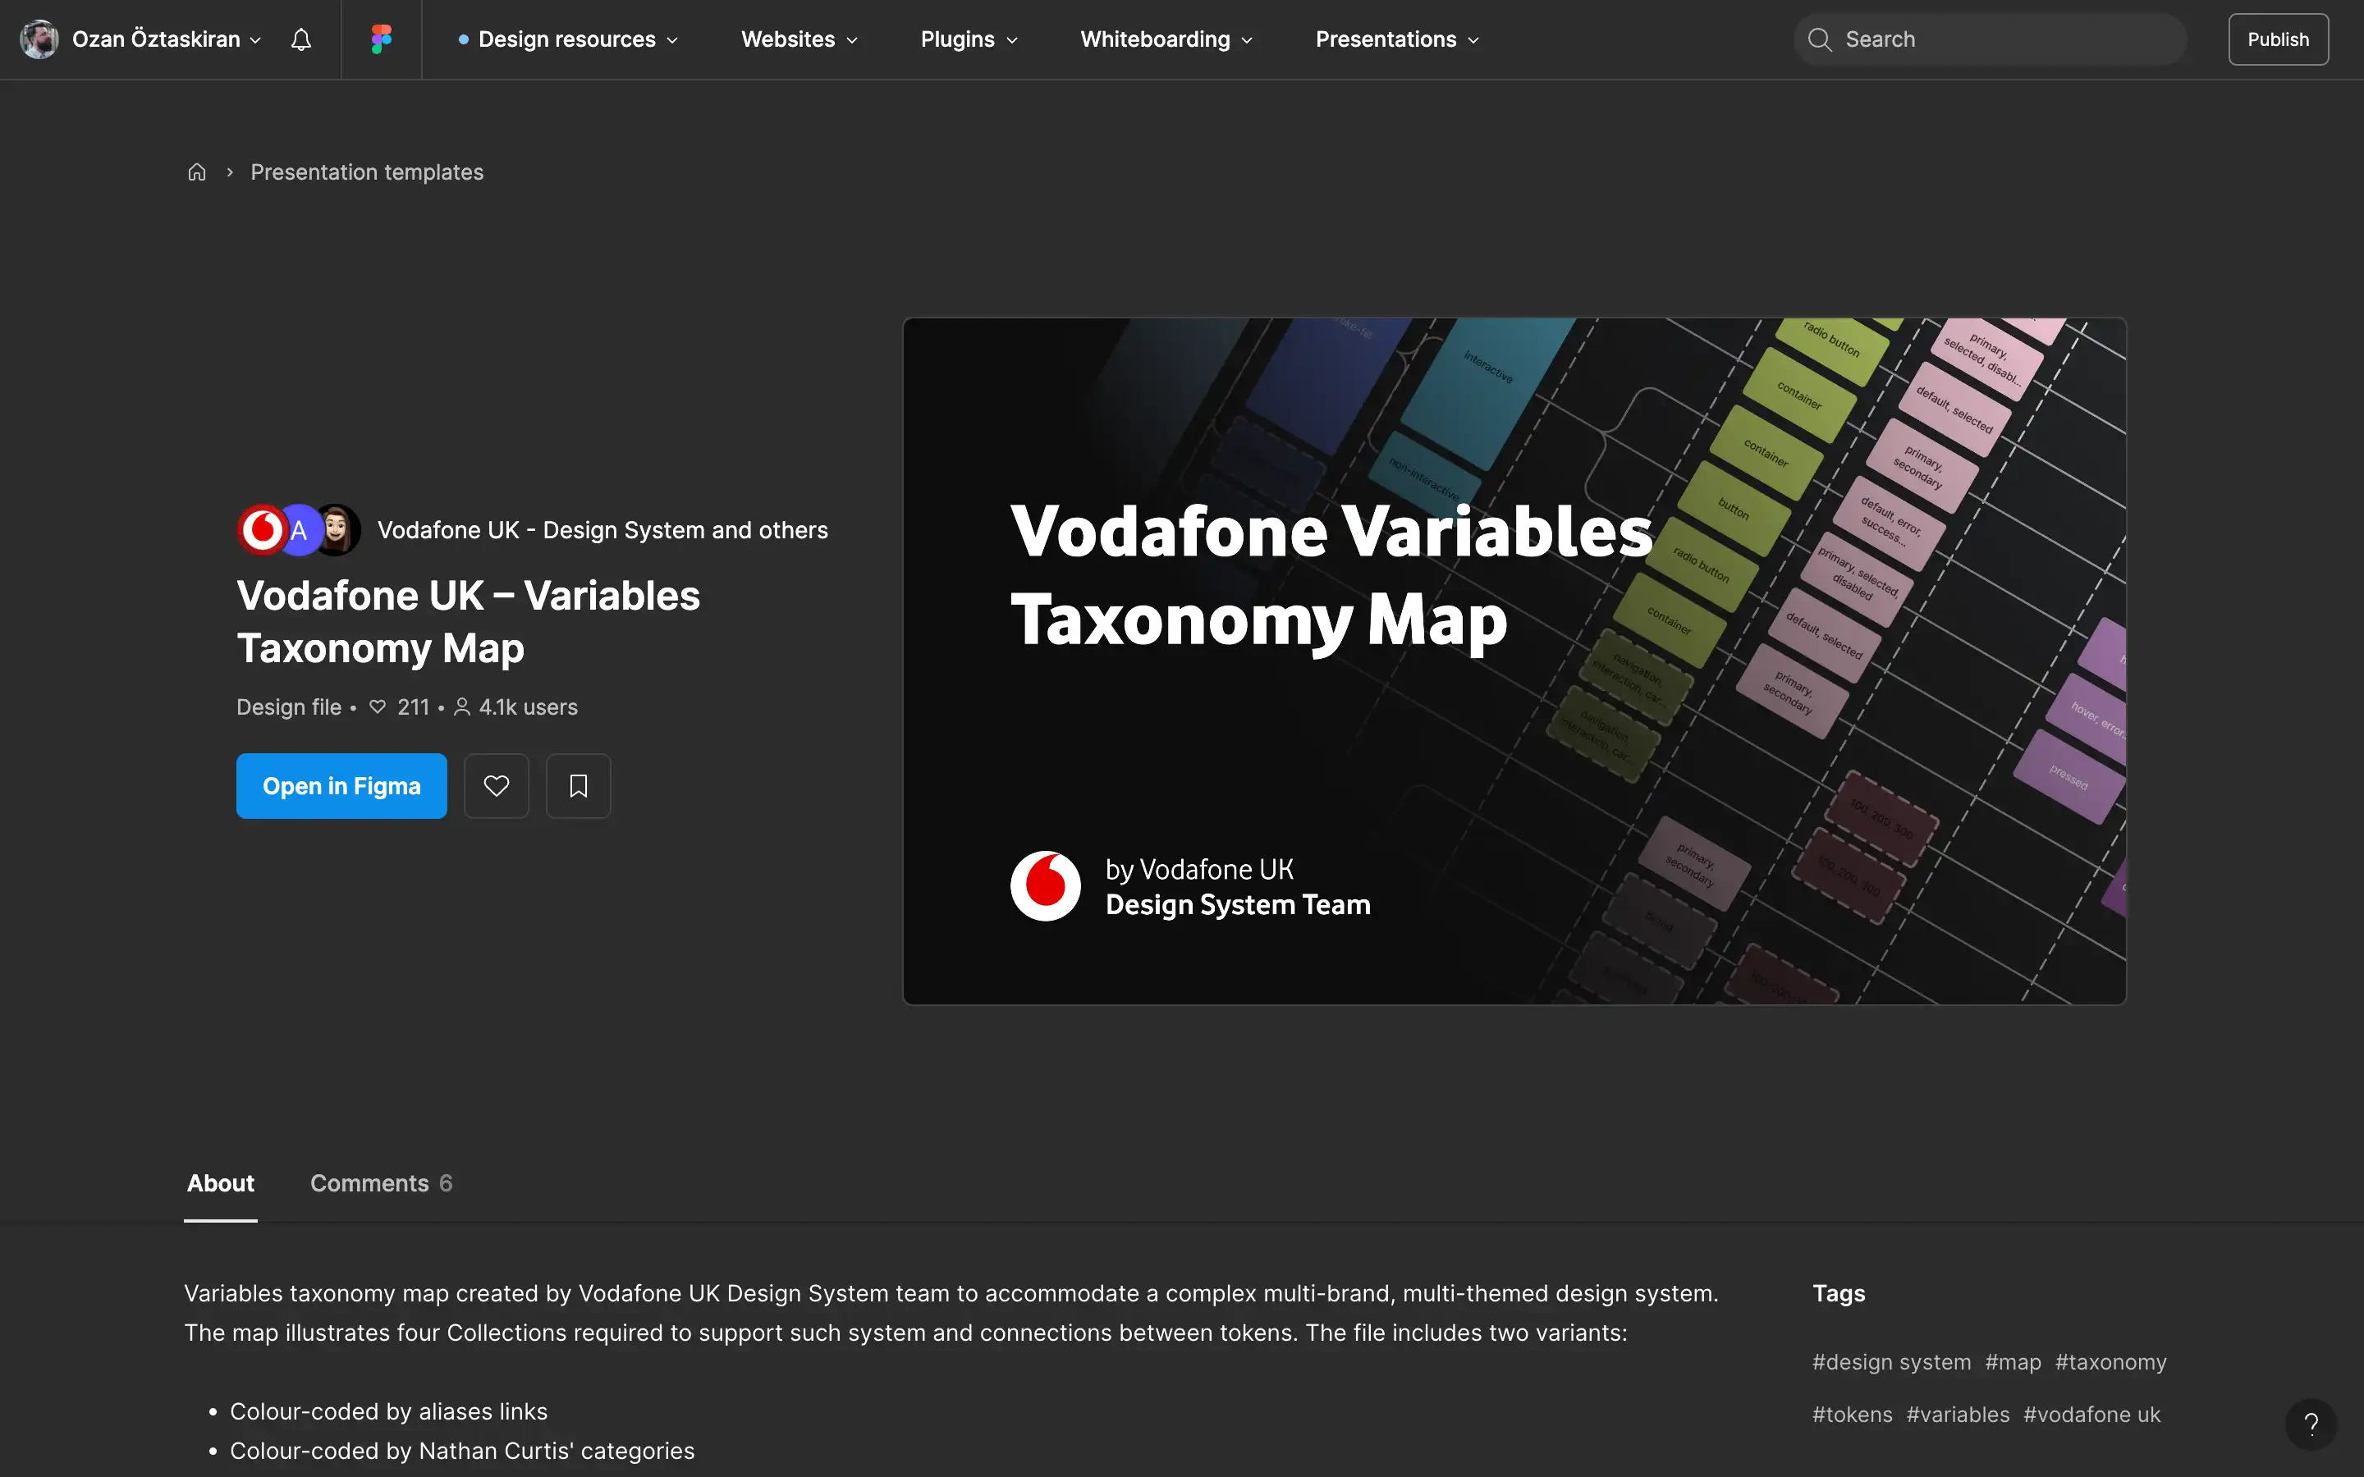The width and height of the screenshot is (2364, 1477).
Task: Click the Figma logo in the navigation bar
Action: pos(381,39)
